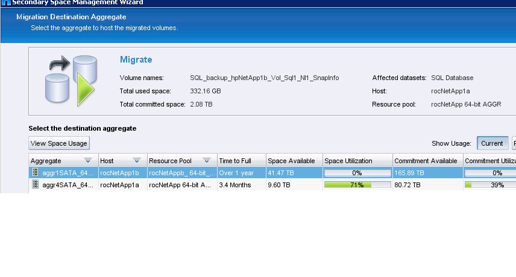Image resolution: width=516 pixels, height=277 pixels.
Task: Open the Host column filter dropdown
Action: click(136, 161)
